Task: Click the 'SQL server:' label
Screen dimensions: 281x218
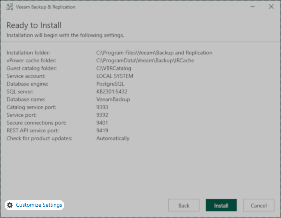Action: (20, 91)
